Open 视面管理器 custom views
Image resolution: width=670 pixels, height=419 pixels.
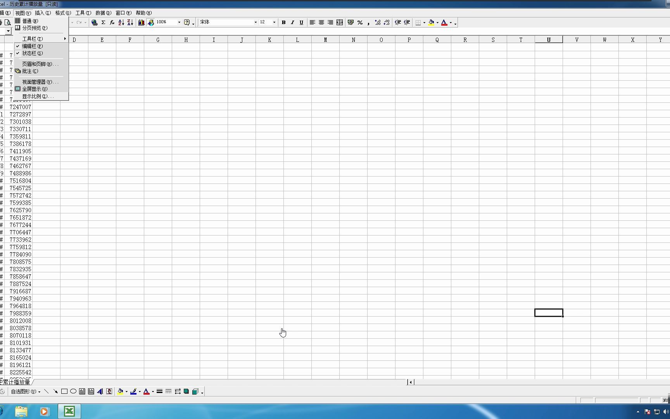click(41, 82)
